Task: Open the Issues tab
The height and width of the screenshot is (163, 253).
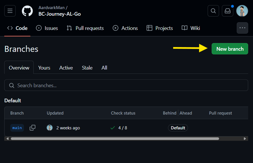Action: (47, 28)
